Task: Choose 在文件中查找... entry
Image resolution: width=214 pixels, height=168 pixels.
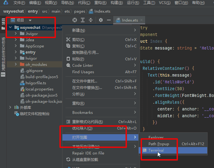Action: pos(101,81)
